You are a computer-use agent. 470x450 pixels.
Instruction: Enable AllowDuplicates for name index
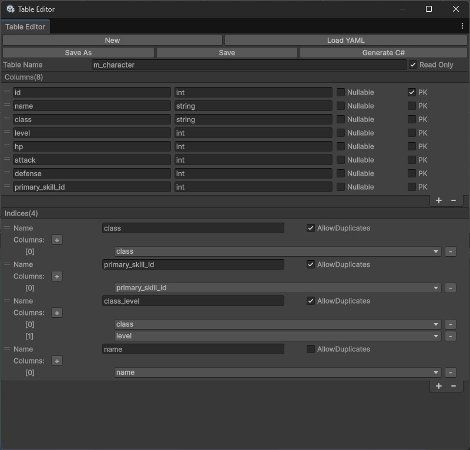pos(311,349)
